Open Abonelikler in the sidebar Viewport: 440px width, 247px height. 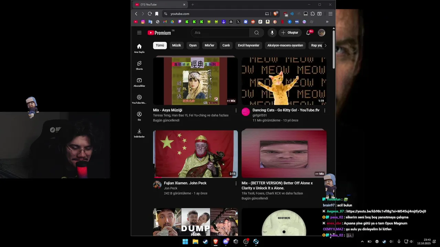tap(139, 82)
